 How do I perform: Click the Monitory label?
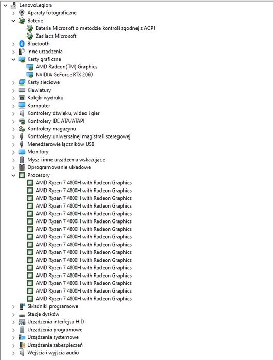pos(38,152)
